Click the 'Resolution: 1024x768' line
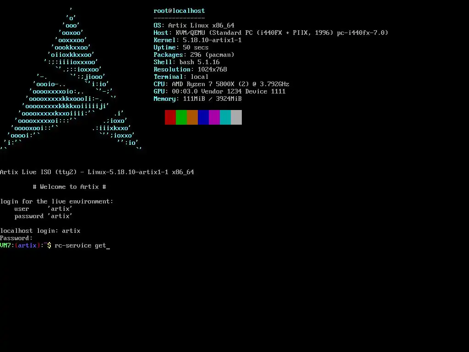The width and height of the screenshot is (469, 352). point(190,70)
